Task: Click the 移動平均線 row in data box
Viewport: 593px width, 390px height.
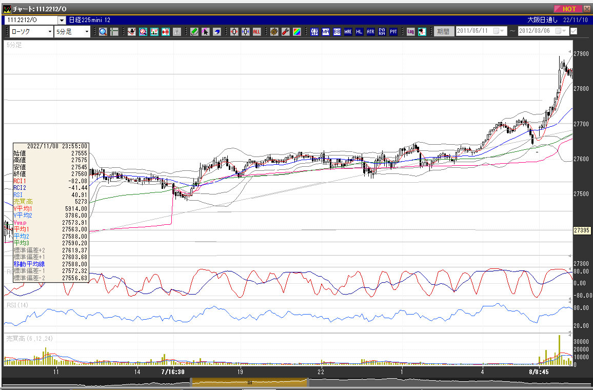Action: 51,264
